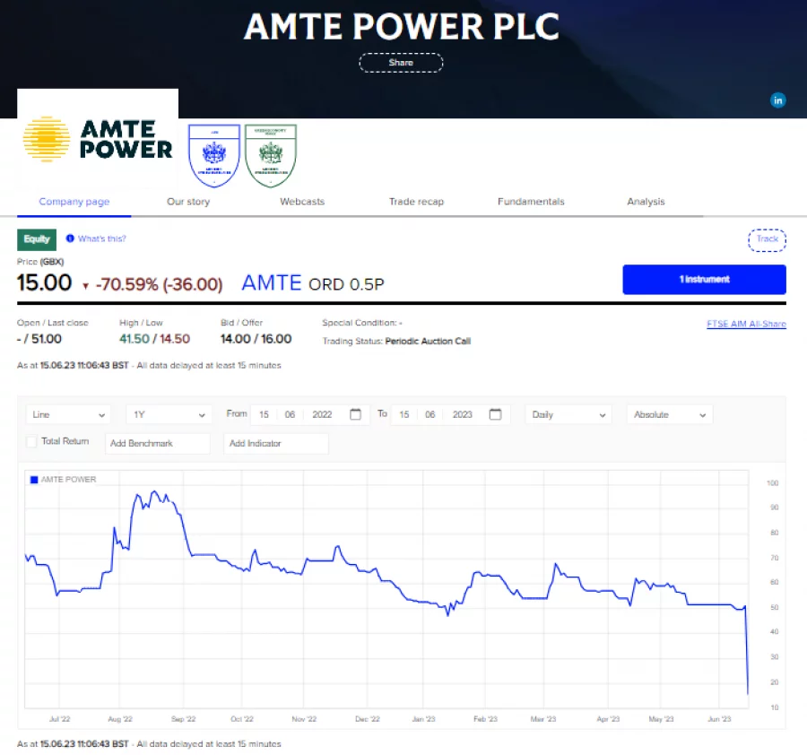Go to the Webcasts tab
This screenshot has height=755, width=807.
(x=302, y=201)
